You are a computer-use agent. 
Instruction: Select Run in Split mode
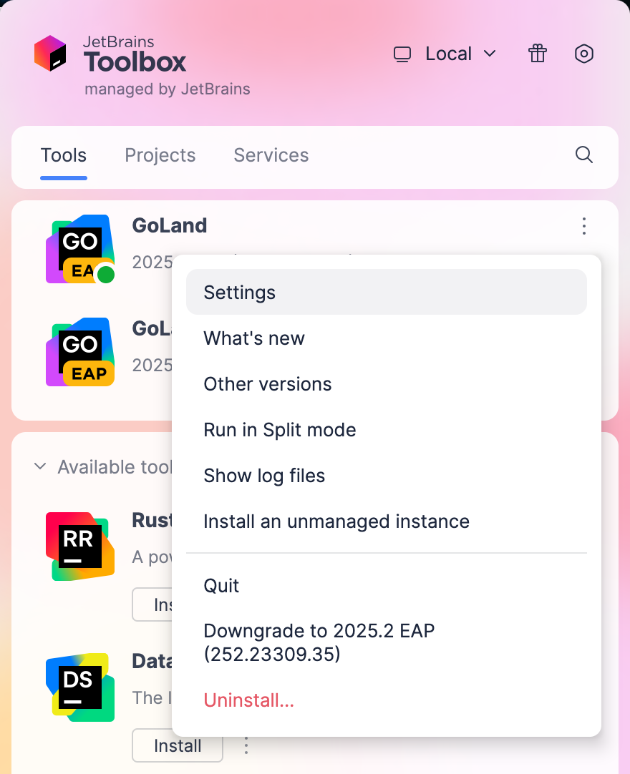[x=280, y=430]
